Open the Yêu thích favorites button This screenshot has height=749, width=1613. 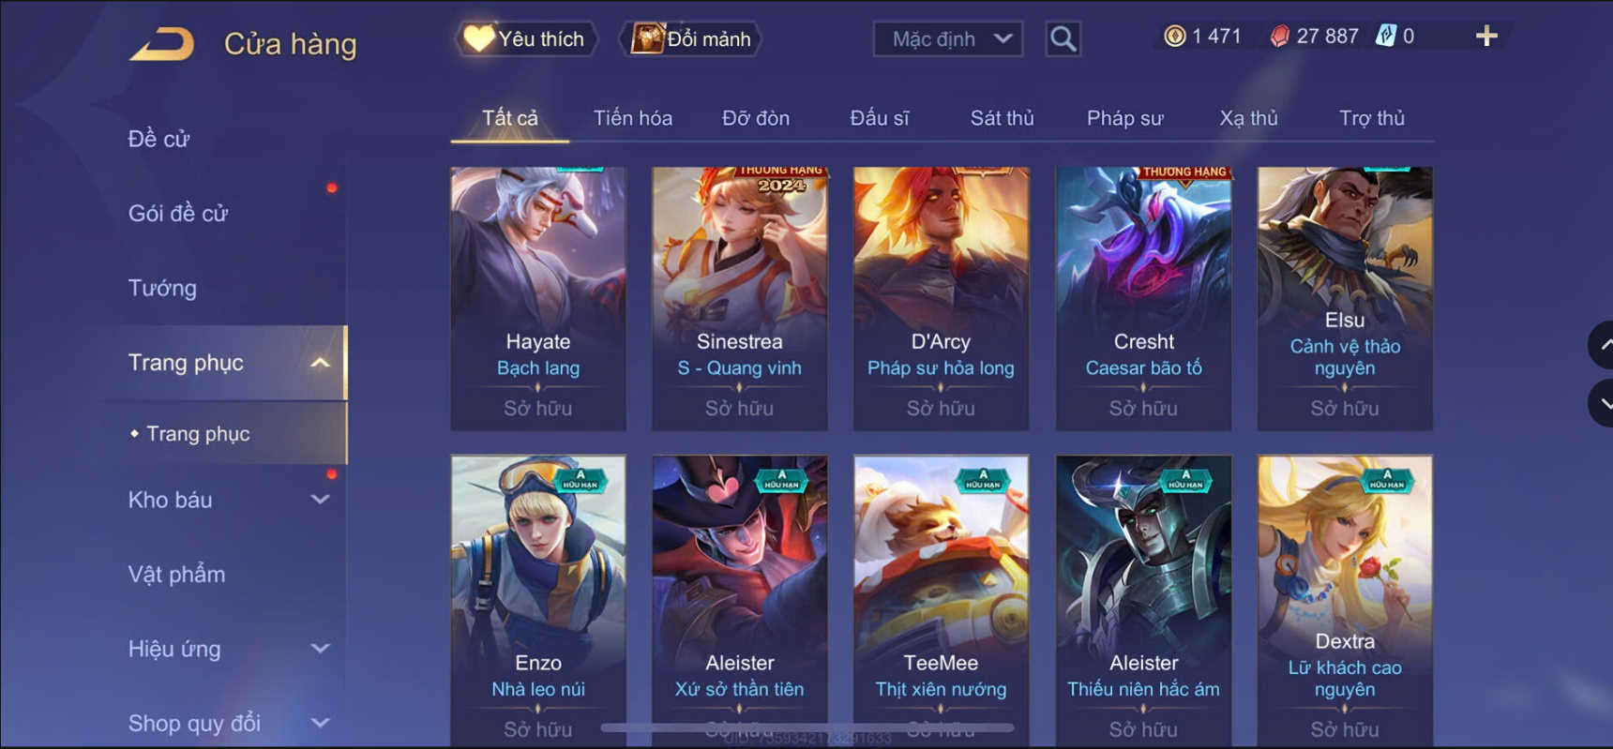pyautogui.click(x=525, y=38)
